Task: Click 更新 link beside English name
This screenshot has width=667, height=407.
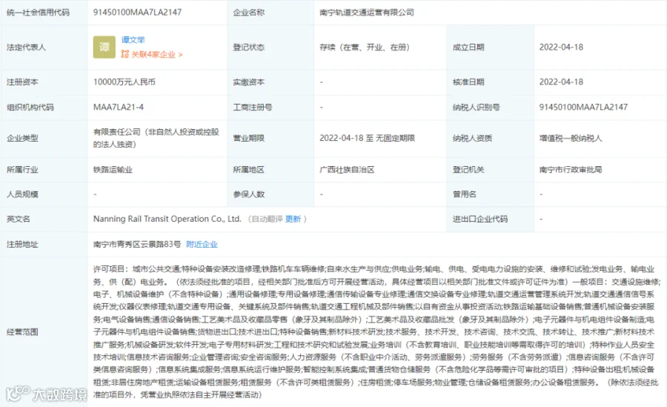Action: [x=293, y=219]
